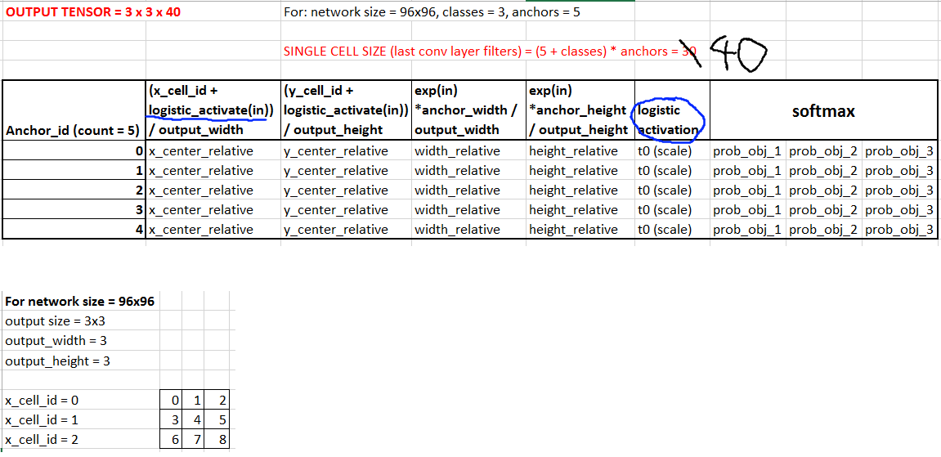941x457 pixels.
Task: Click prob_obj_3 in anchor row 2
Action: [x=899, y=190]
